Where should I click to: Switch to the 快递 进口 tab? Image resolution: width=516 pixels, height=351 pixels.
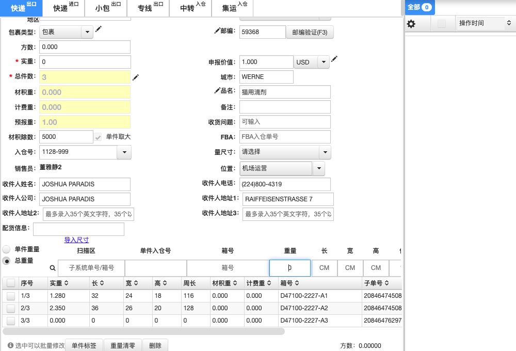(x=64, y=8)
